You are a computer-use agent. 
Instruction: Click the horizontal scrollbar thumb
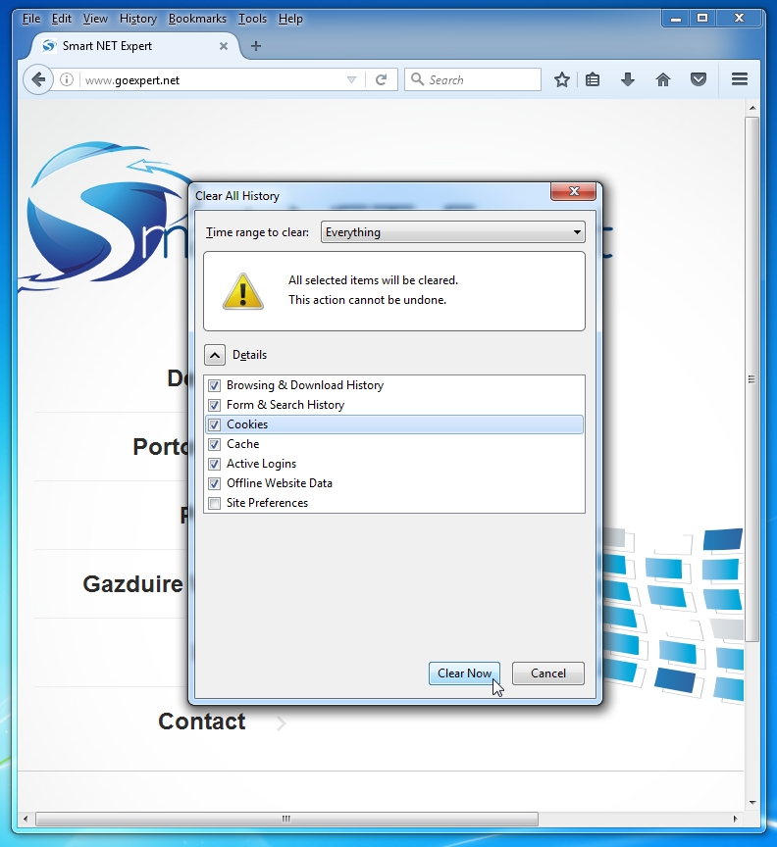click(x=285, y=819)
